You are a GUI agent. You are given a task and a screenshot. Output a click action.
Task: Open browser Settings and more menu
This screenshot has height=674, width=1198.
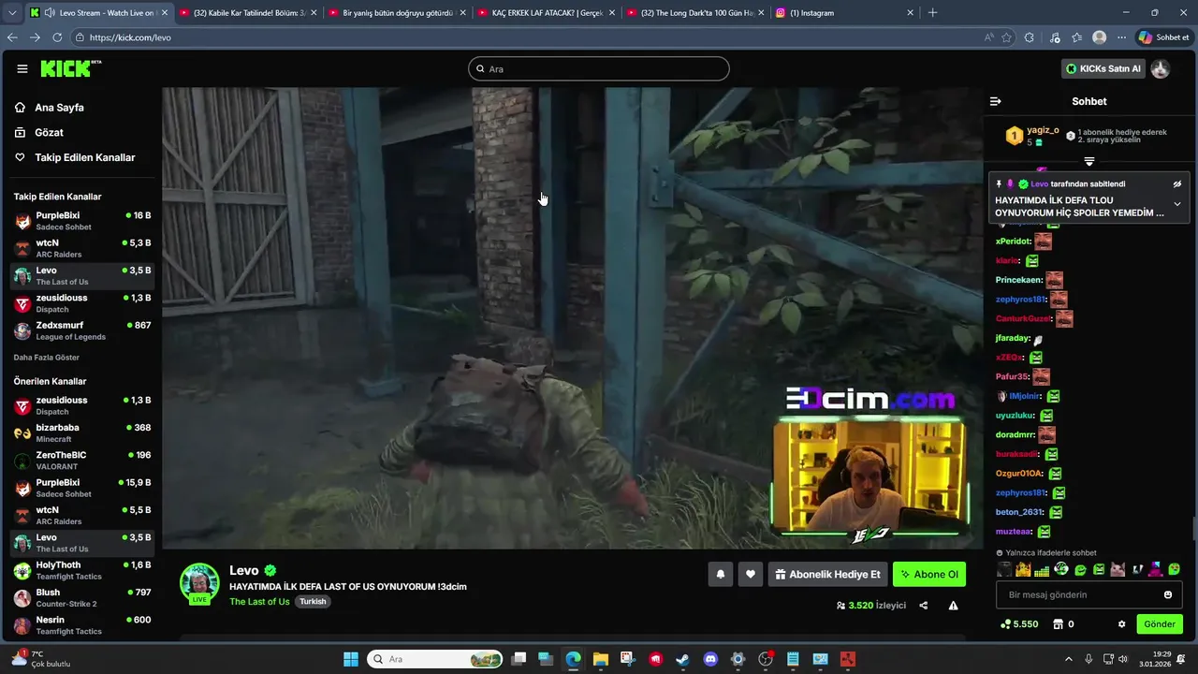pos(1121,37)
